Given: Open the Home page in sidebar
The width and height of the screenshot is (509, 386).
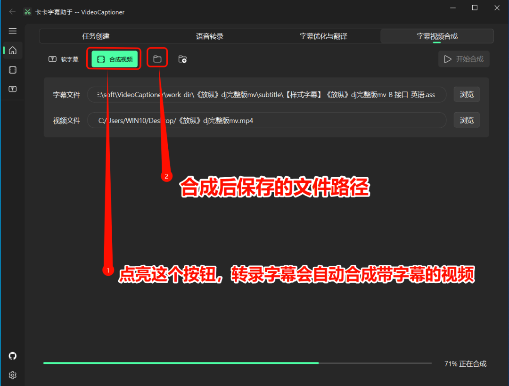Looking at the screenshot, I should (x=13, y=50).
